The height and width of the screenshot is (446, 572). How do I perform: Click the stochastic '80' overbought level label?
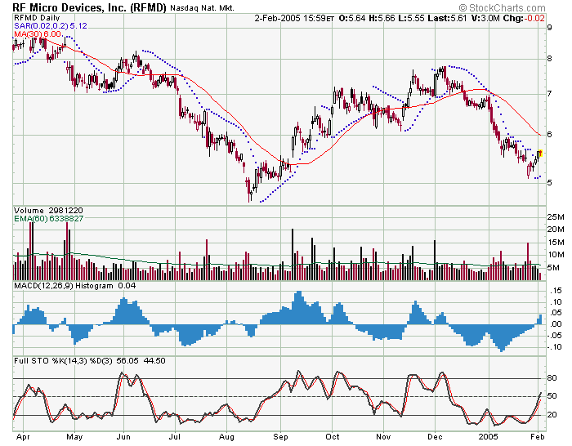click(x=552, y=378)
